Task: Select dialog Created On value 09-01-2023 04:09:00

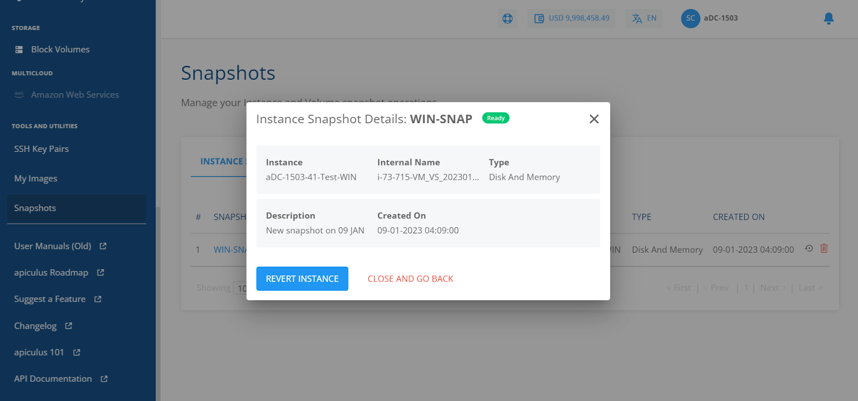Action: click(418, 231)
